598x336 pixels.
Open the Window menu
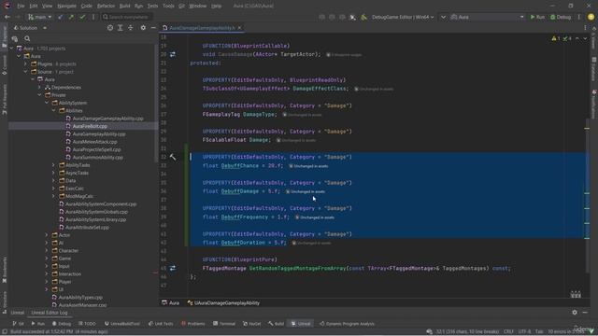click(197, 7)
